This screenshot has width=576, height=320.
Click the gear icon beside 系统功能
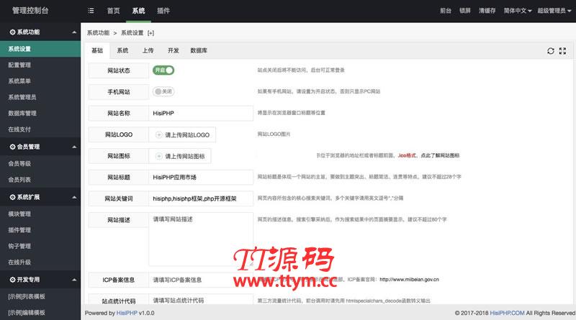(12, 32)
